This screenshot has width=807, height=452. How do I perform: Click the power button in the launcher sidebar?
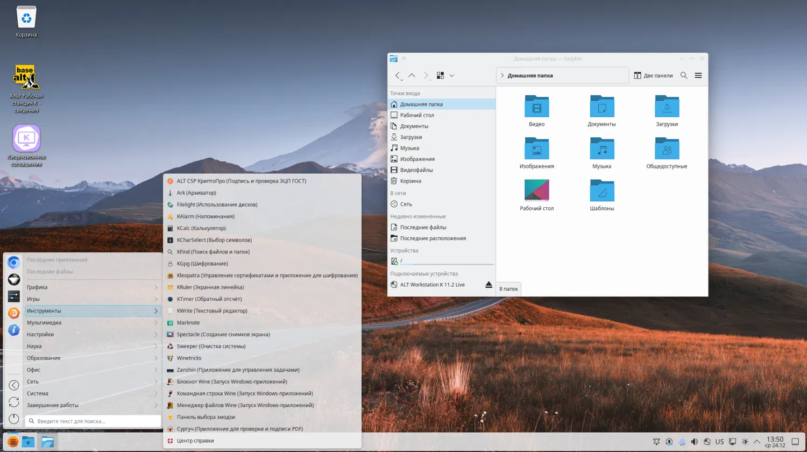[14, 419]
